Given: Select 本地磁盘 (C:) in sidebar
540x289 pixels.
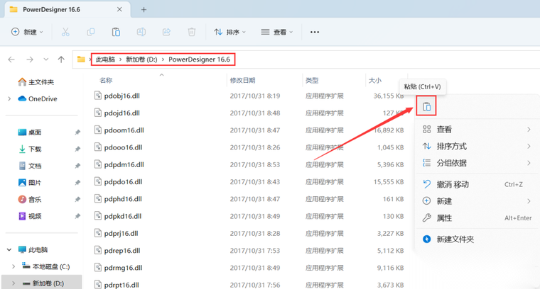Looking at the screenshot, I should pyautogui.click(x=45, y=266).
